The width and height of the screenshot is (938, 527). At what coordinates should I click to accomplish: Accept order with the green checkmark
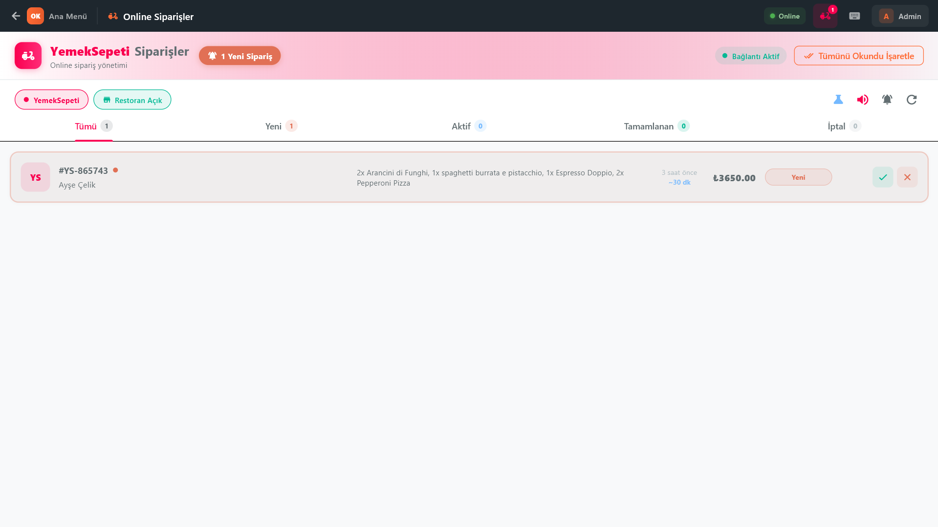(882, 177)
